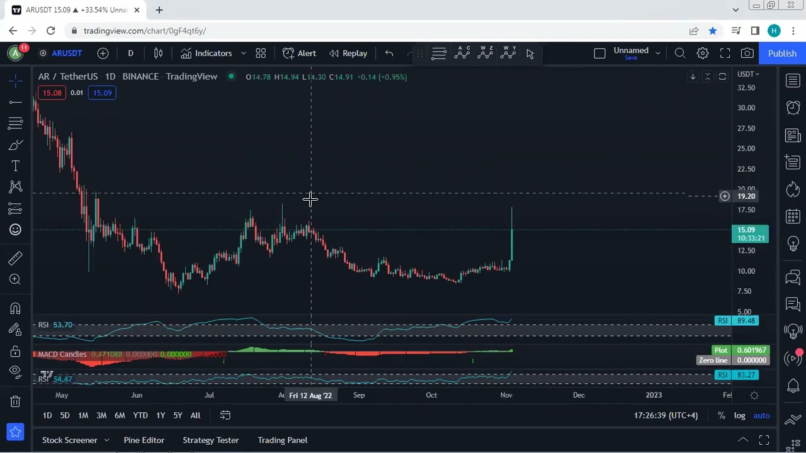The width and height of the screenshot is (806, 453).
Task: Enter fullscreen mode from top toolbar
Action: click(725, 53)
